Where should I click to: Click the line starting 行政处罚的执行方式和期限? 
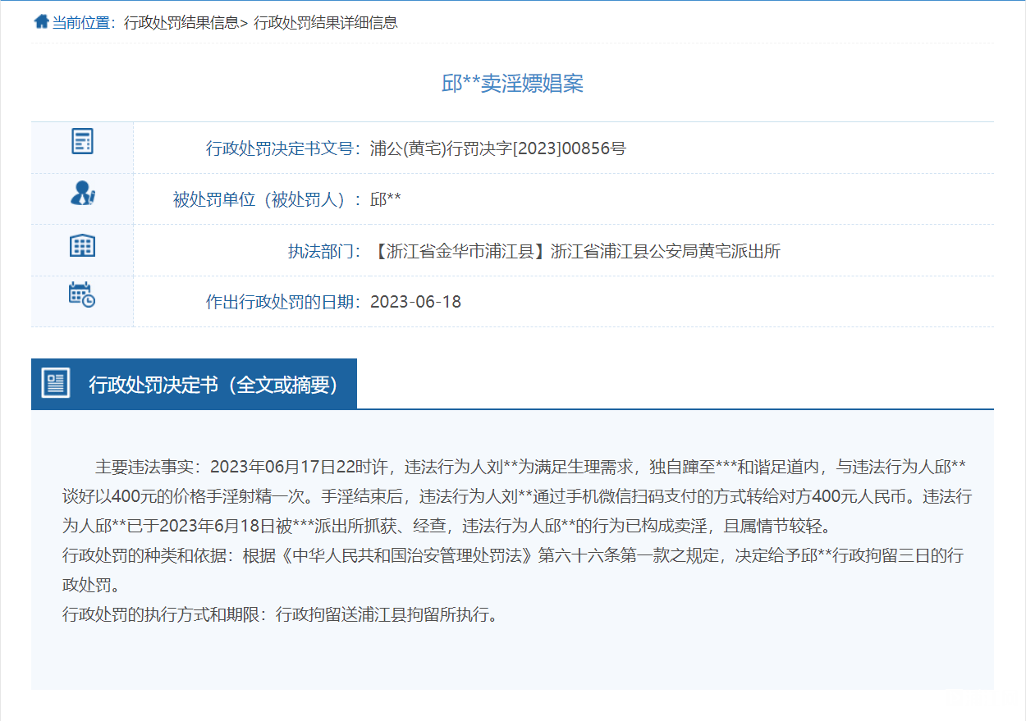pyautogui.click(x=280, y=614)
